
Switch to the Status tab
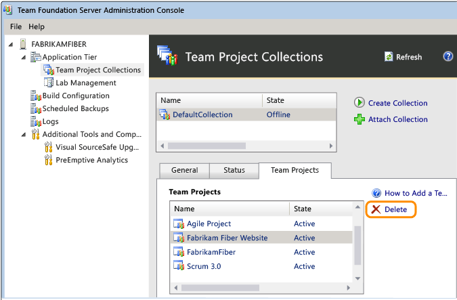(x=234, y=170)
